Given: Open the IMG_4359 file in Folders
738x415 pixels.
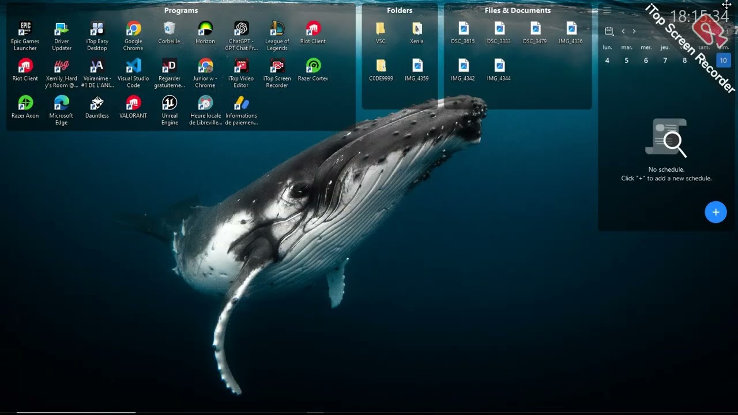Looking at the screenshot, I should 417,70.
